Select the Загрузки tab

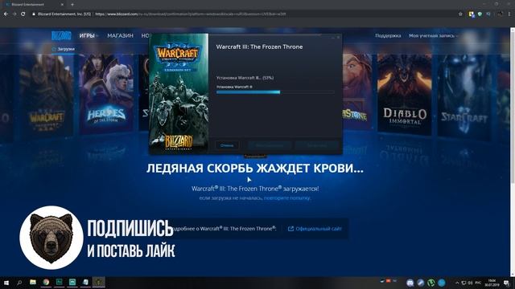64,49
